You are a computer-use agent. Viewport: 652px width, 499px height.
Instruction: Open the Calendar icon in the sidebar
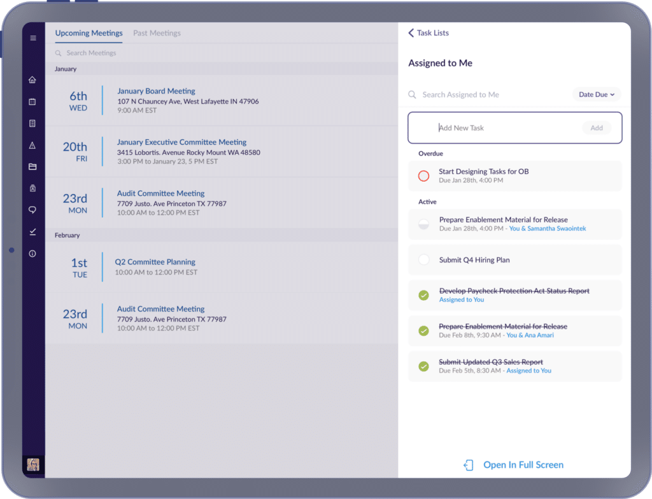(x=33, y=101)
